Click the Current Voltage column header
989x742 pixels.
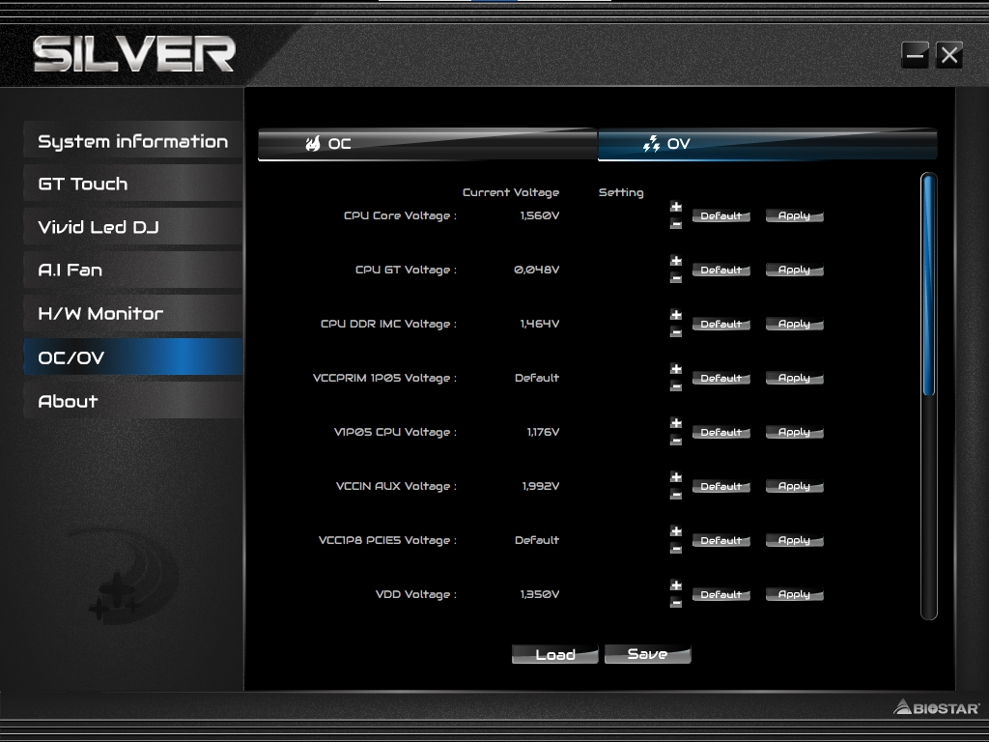click(x=511, y=192)
